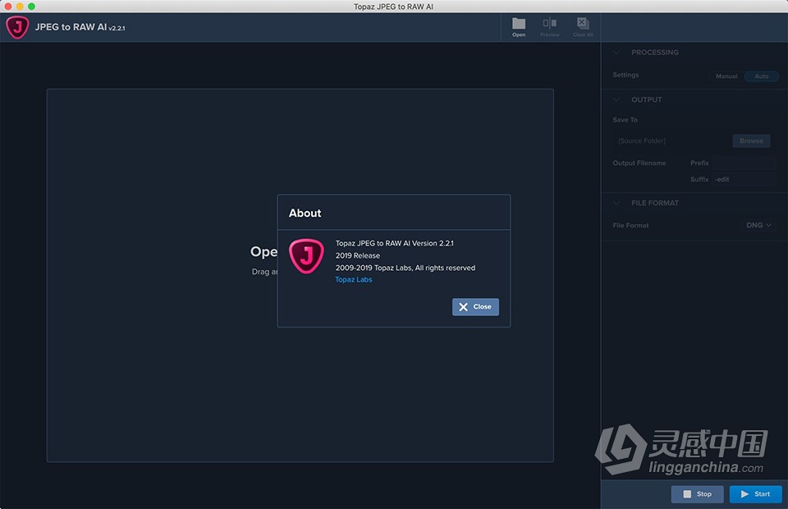Screen dimensions: 788x509
Task: Click the "2009-2019 Topaz Labs, All rights reserved" line
Action: coord(405,268)
